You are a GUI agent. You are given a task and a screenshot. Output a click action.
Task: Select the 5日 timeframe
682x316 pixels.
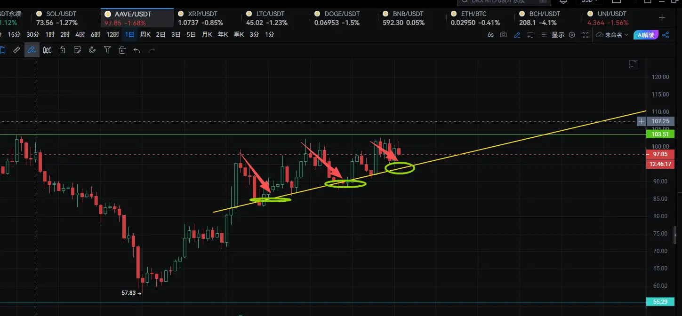coord(191,35)
